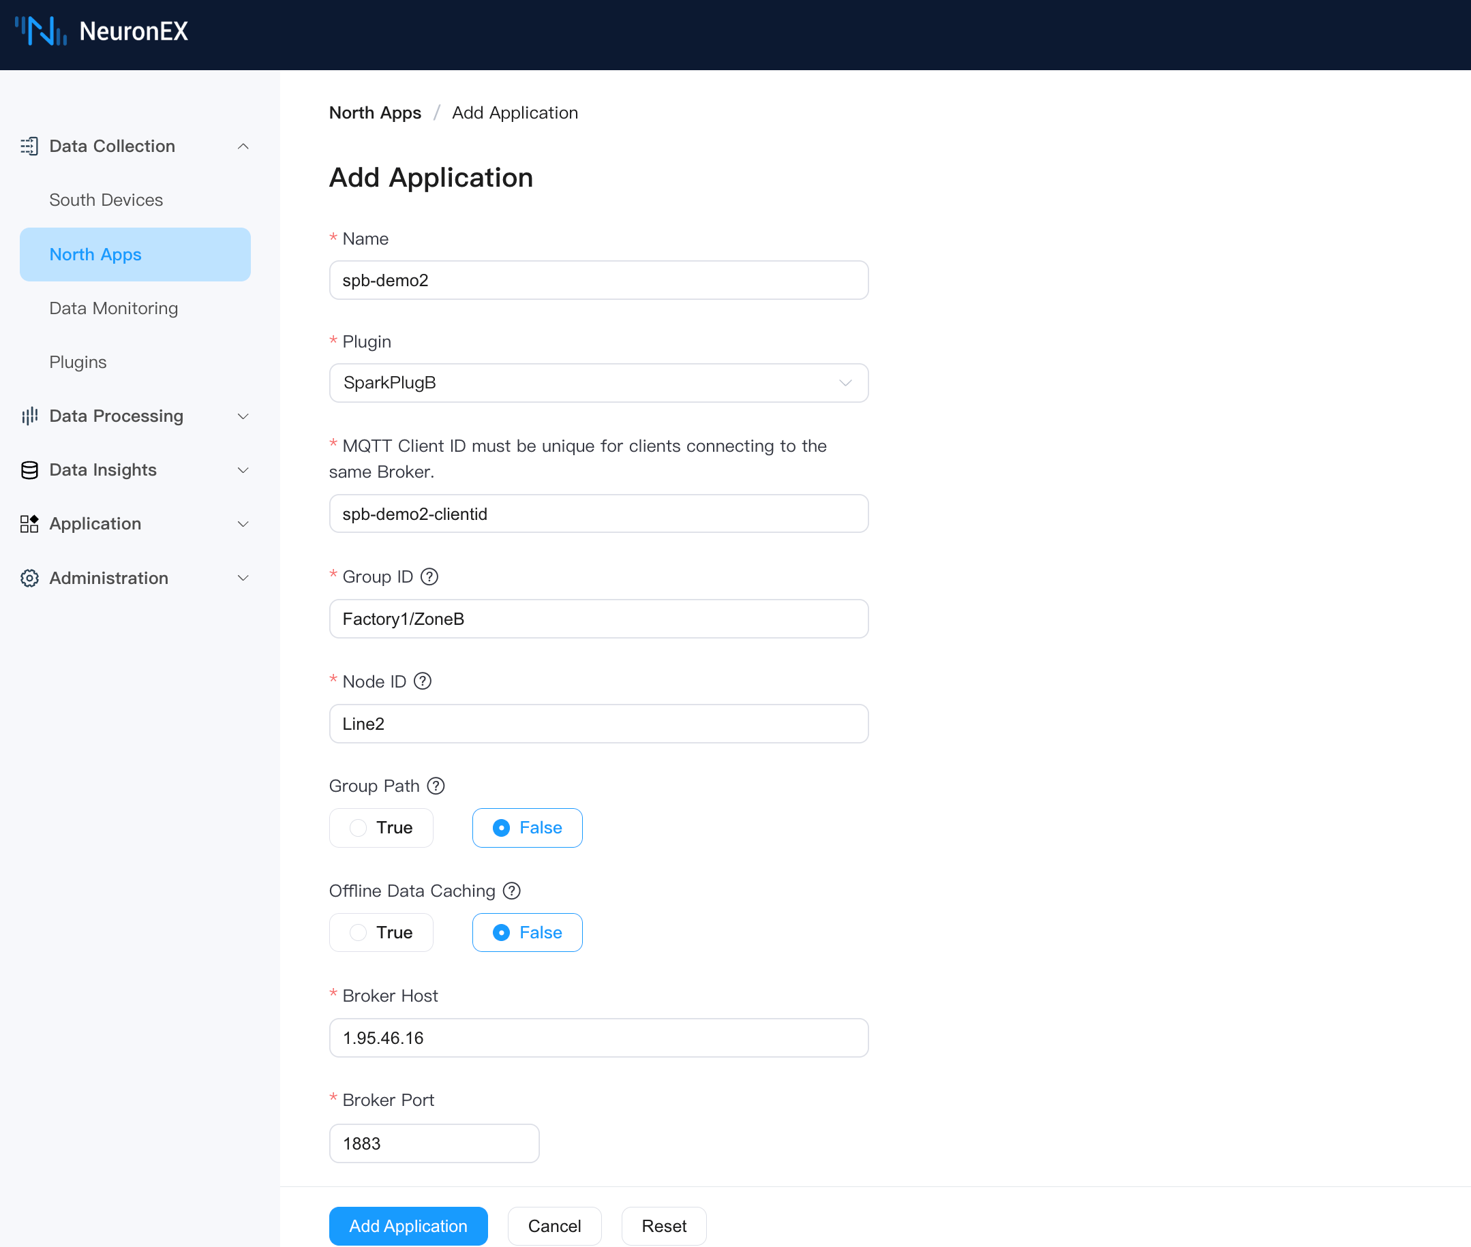The height and width of the screenshot is (1247, 1471).
Task: Set Group Path to True
Action: (381, 828)
